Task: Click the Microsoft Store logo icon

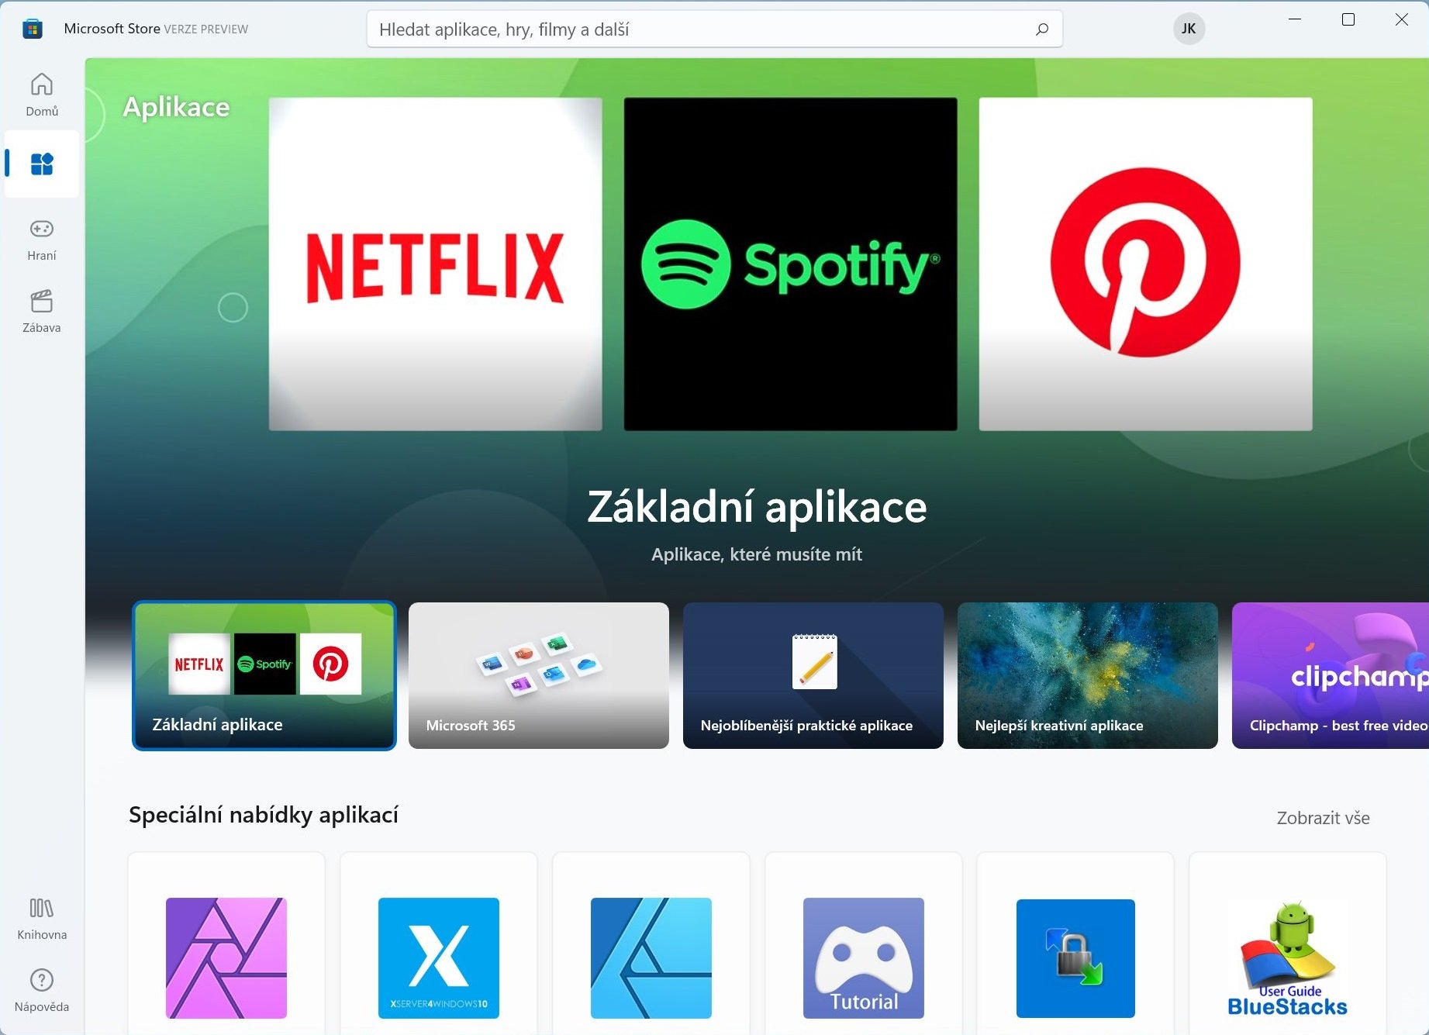Action: (x=33, y=29)
